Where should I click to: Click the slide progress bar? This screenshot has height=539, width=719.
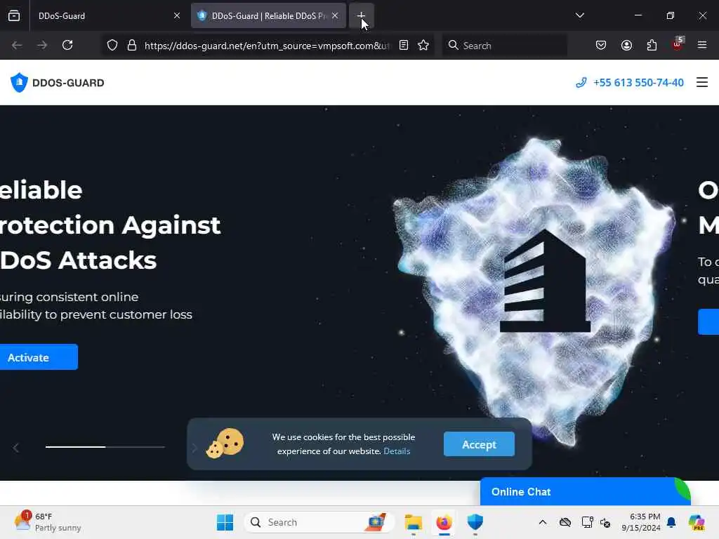(x=105, y=447)
